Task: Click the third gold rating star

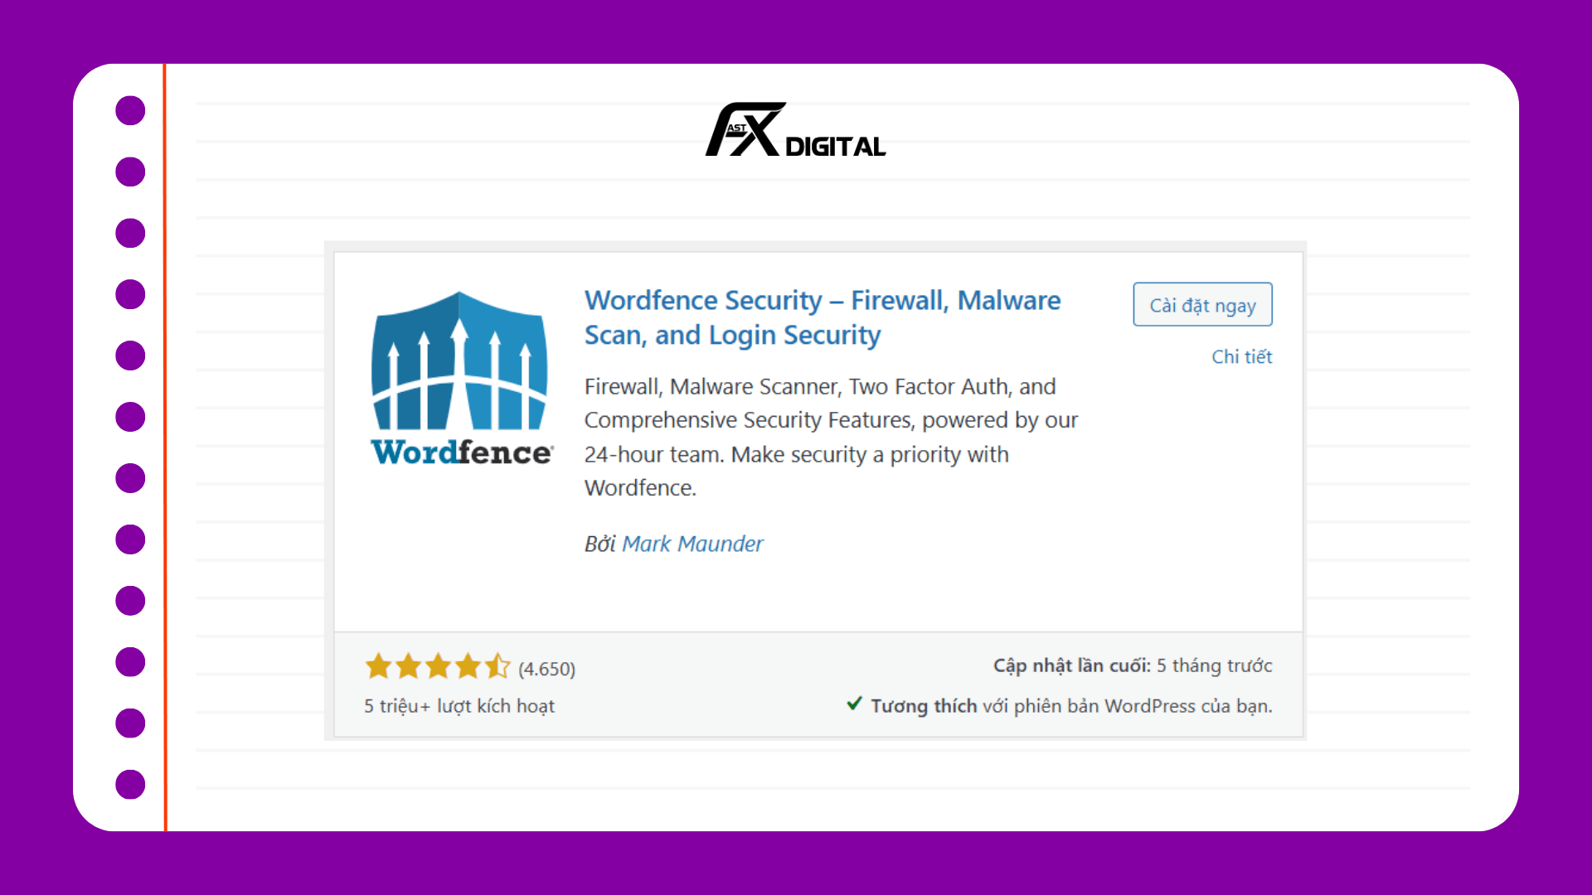Action: coord(438,666)
